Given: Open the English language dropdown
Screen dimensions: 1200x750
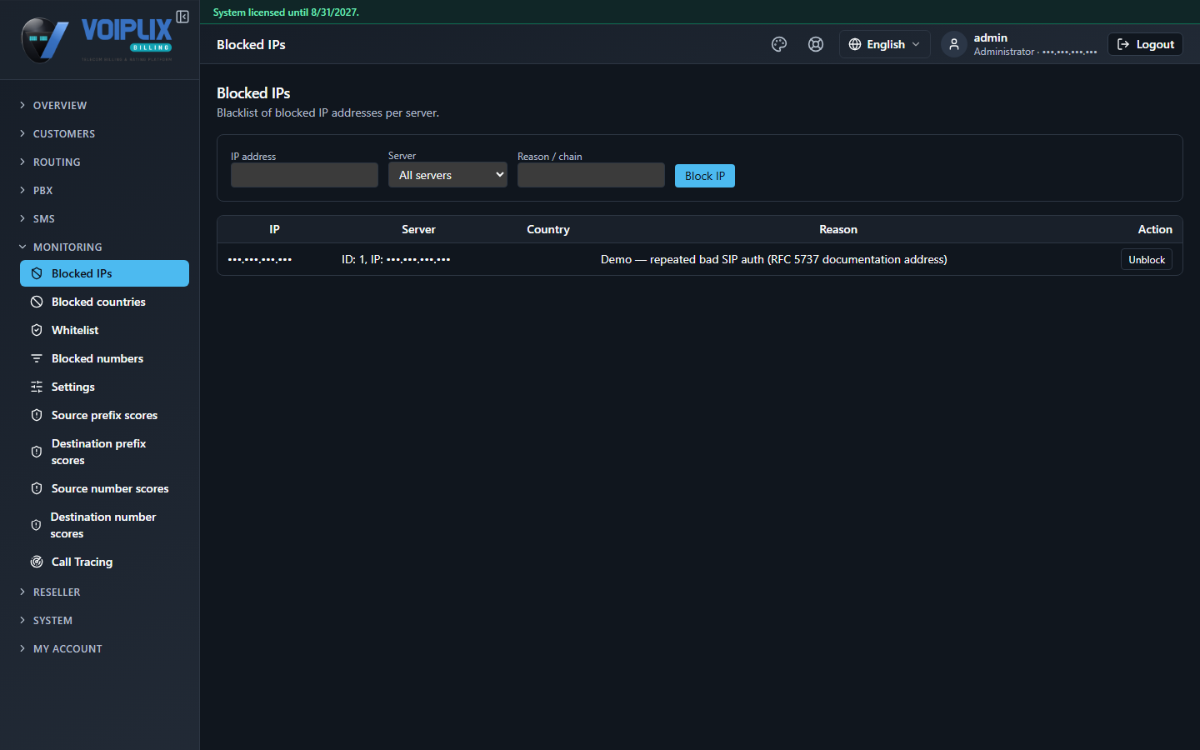Looking at the screenshot, I should (884, 44).
